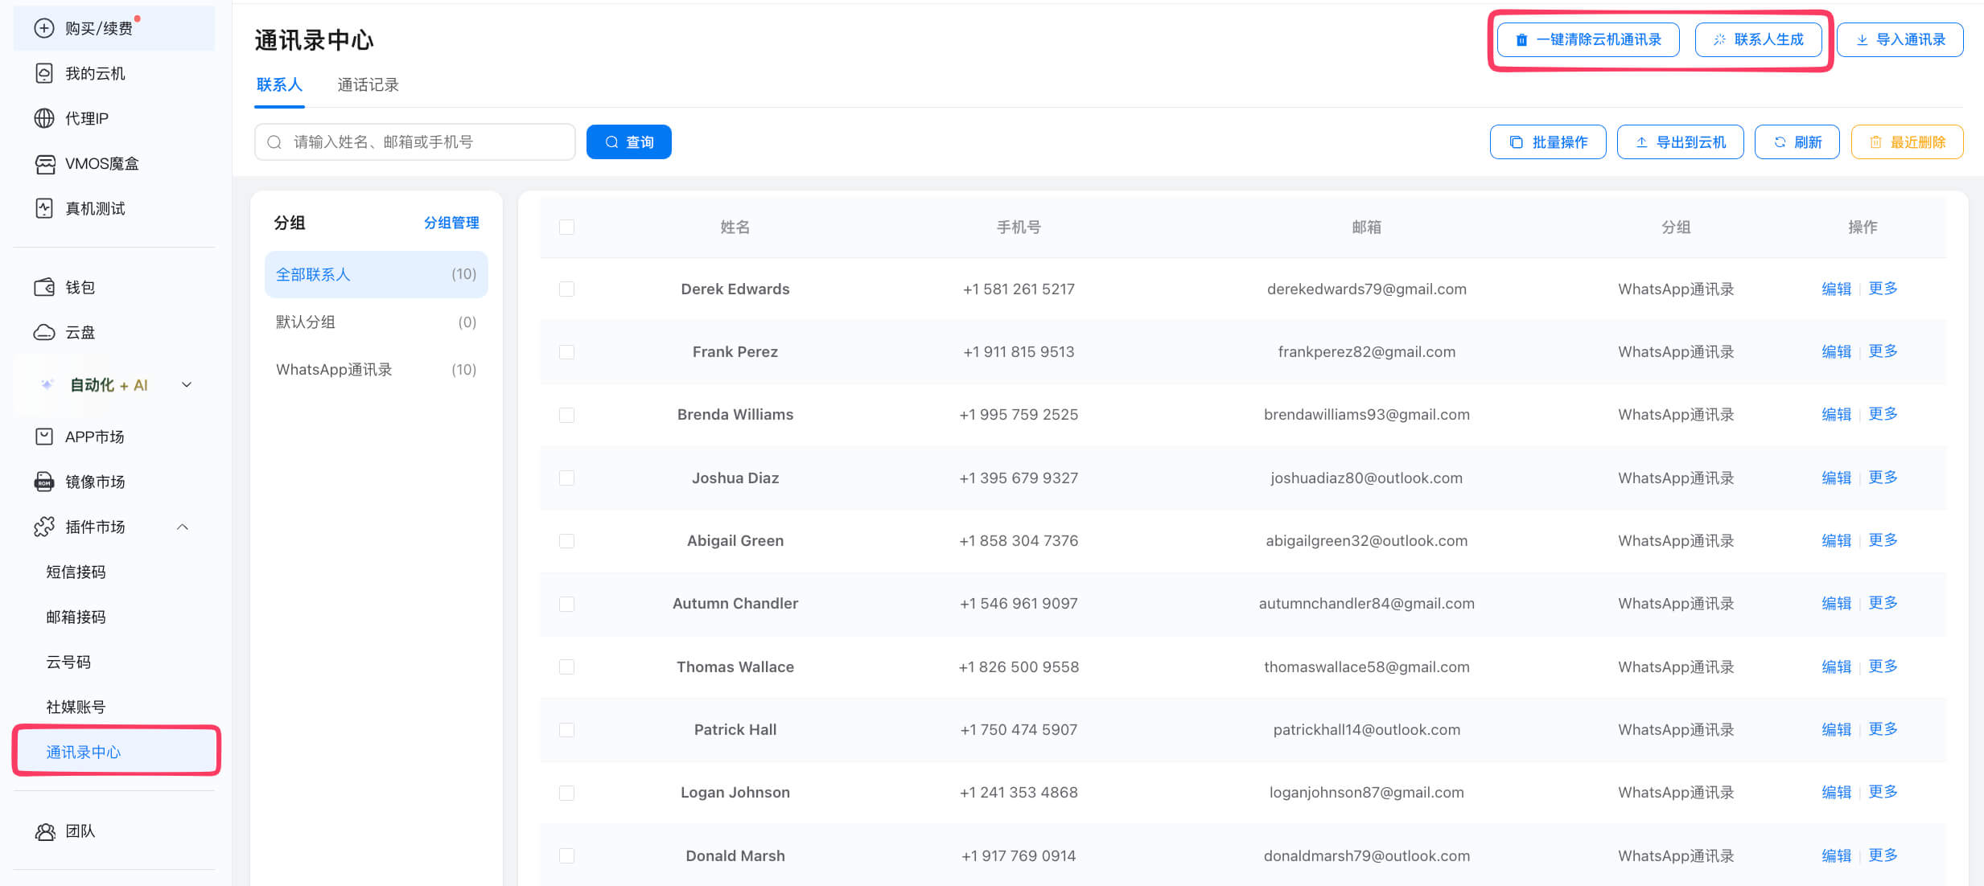Click the 插件市场 puzzle icon
1984x886 pixels.
pos(44,527)
